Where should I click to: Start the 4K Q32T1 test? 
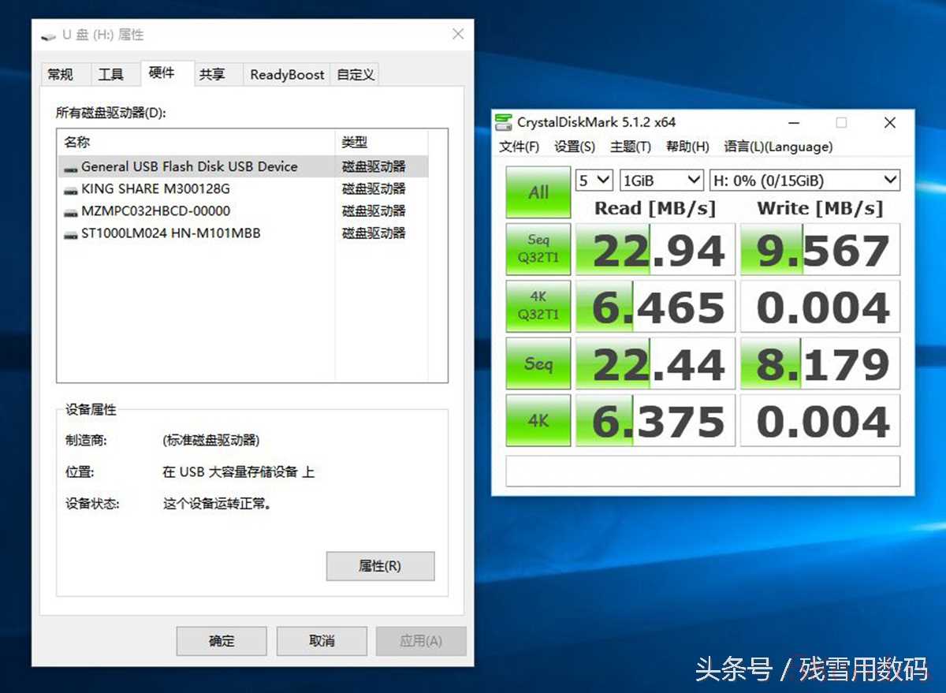538,306
